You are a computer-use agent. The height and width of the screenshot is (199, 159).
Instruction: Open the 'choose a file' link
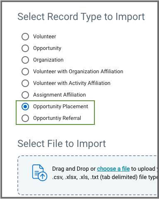pyautogui.click(x=113, y=169)
